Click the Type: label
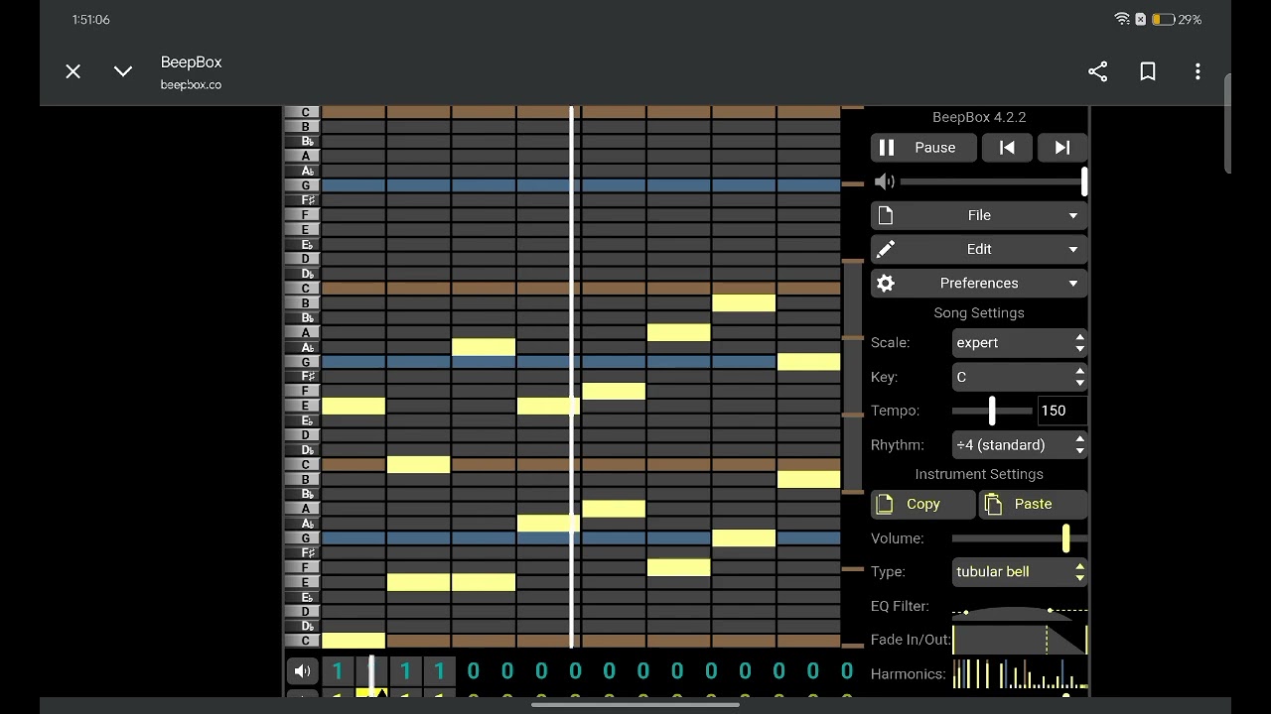Viewport: 1271px width, 714px height. pyautogui.click(x=888, y=572)
